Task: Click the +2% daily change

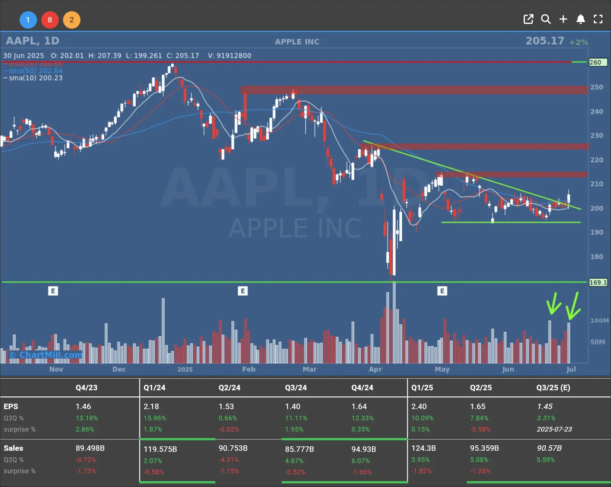Action: [579, 42]
